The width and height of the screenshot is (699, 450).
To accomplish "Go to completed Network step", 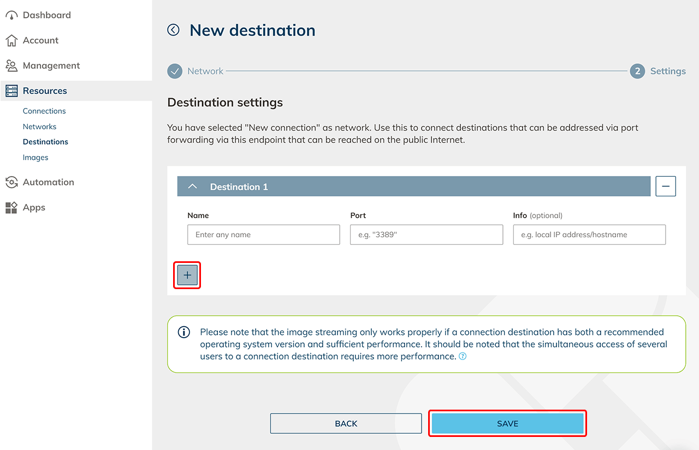I will point(175,71).
